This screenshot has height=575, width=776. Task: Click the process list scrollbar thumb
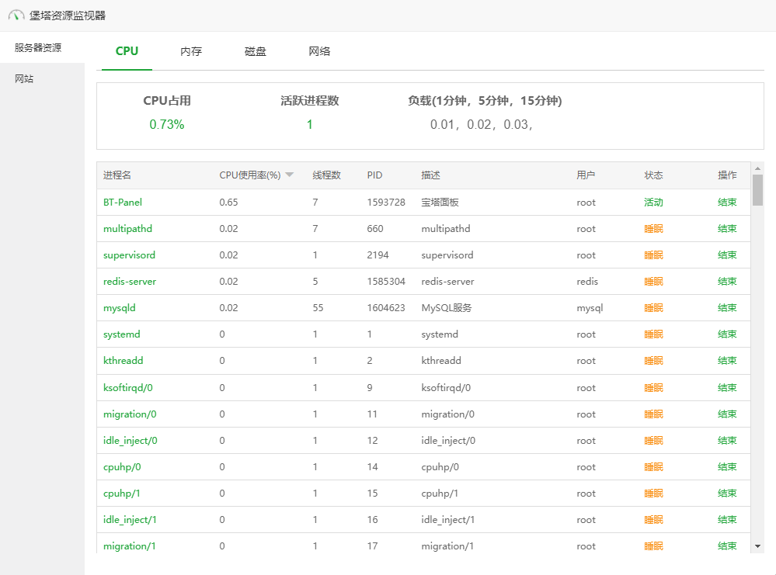tap(757, 190)
